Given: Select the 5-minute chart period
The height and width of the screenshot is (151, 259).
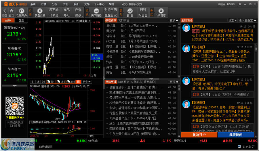Looking at the screenshot, I should (32, 82).
